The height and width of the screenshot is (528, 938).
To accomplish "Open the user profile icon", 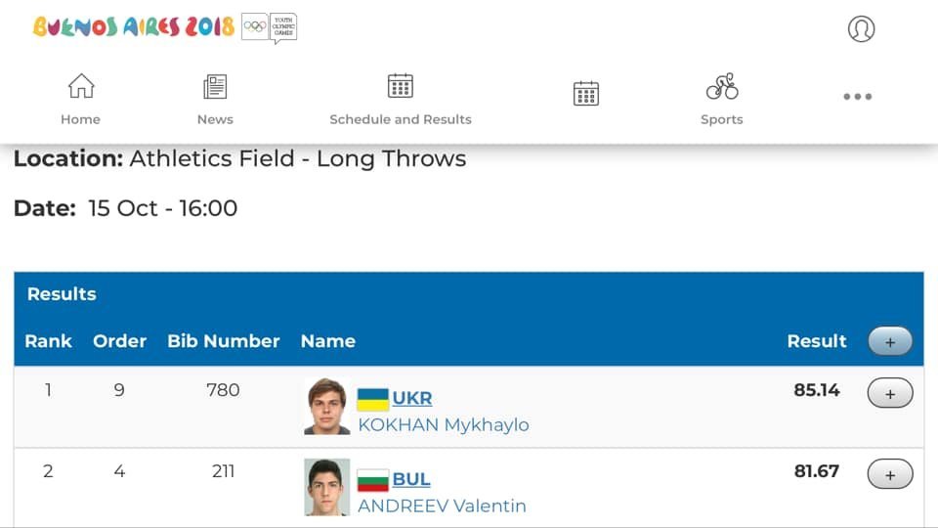I will [861, 28].
